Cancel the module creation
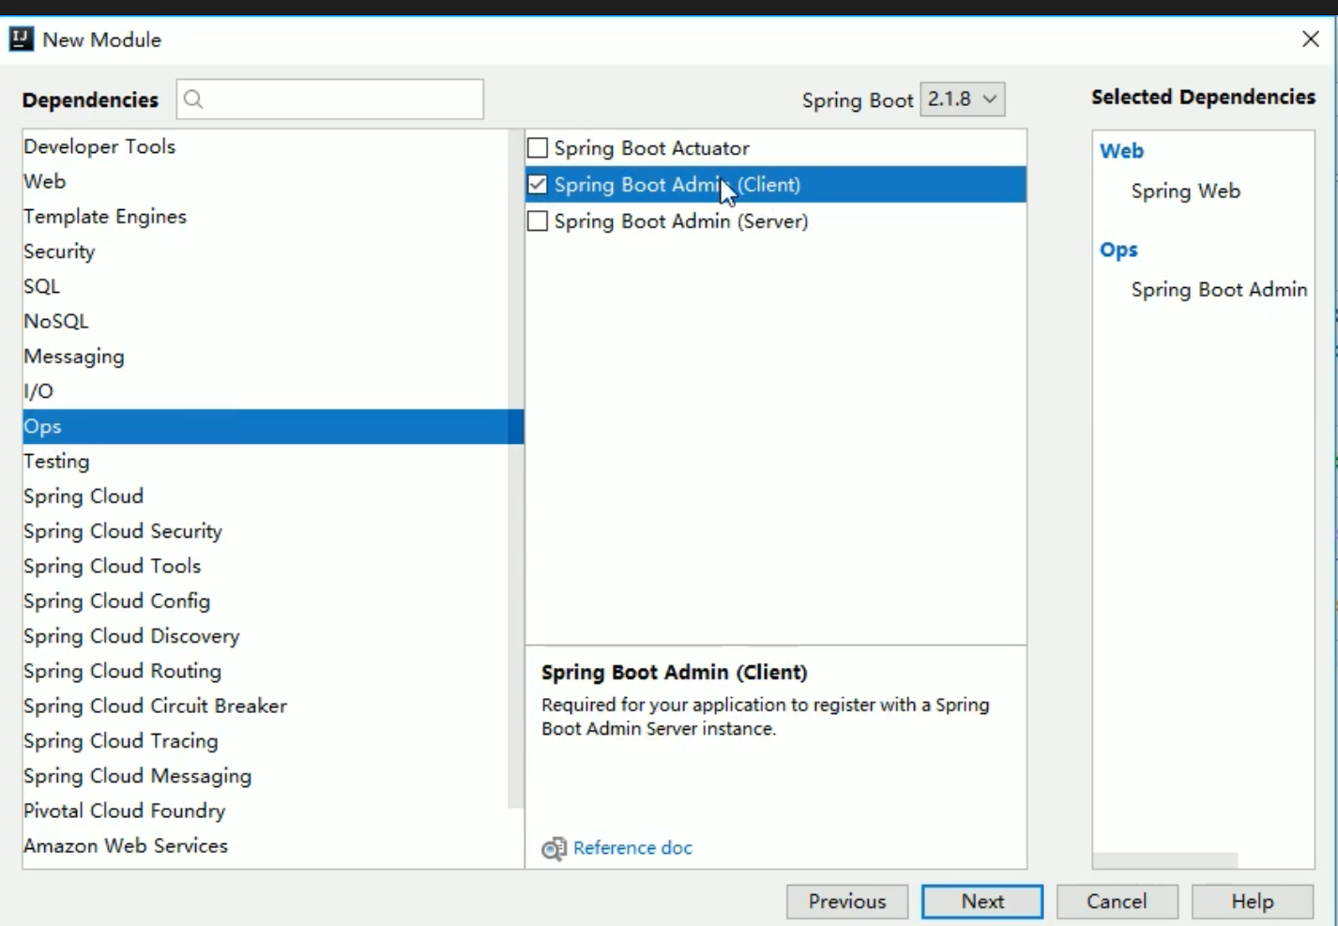Image resolution: width=1338 pixels, height=926 pixels. pos(1117,902)
